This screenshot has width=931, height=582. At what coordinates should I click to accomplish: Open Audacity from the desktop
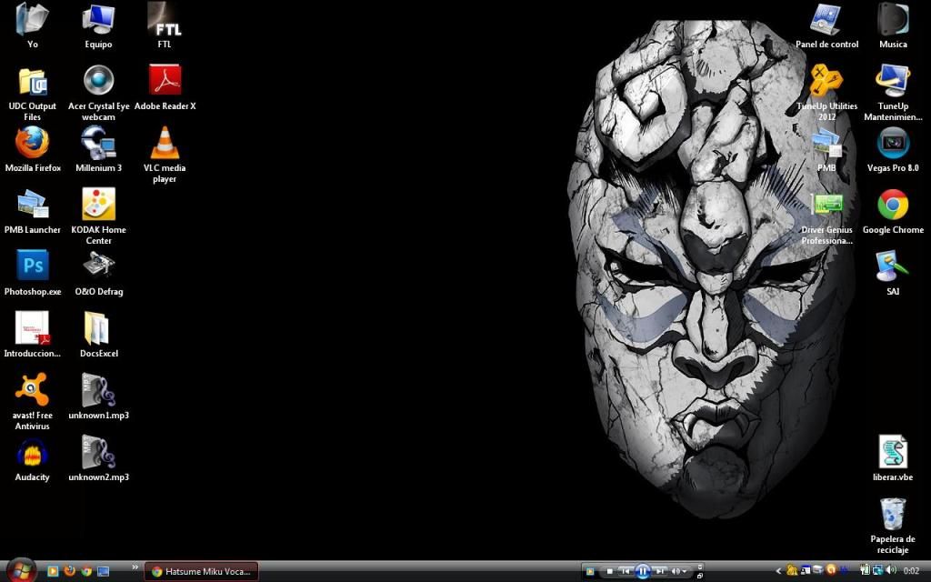click(x=33, y=460)
